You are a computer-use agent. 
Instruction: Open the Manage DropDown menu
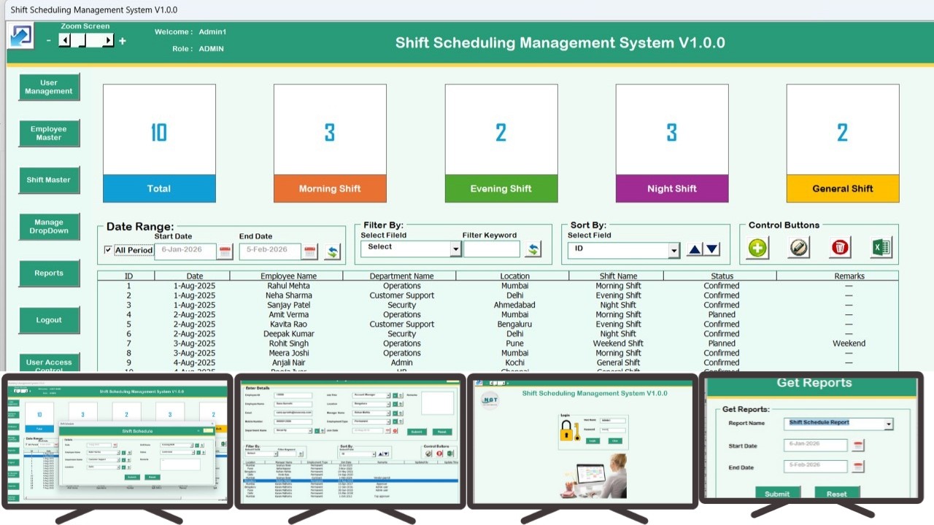(49, 227)
